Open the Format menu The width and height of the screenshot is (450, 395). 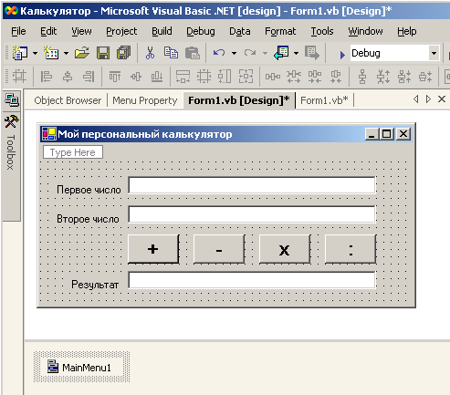(280, 31)
